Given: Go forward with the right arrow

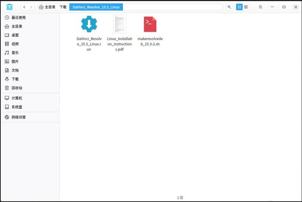Looking at the screenshot, I should pos(31,7).
